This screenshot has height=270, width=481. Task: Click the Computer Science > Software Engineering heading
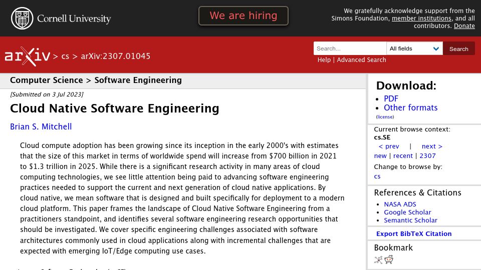tap(96, 80)
